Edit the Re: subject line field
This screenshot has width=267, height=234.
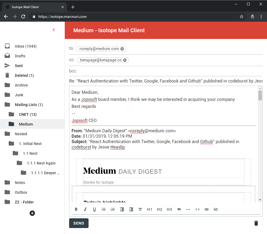coord(166,81)
